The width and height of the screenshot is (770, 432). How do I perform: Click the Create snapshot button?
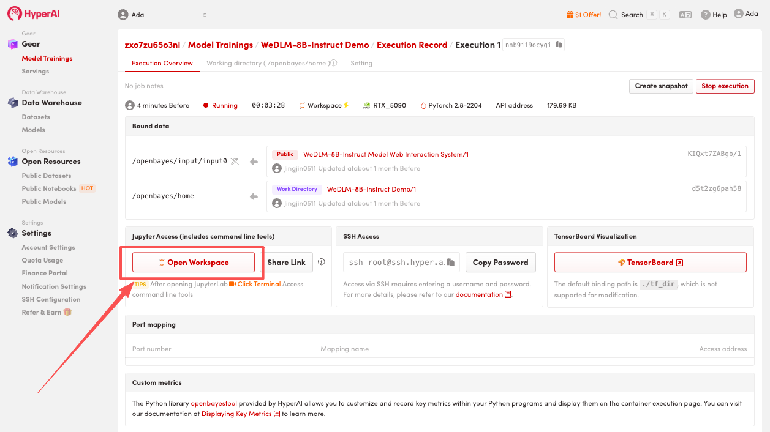[x=661, y=86]
